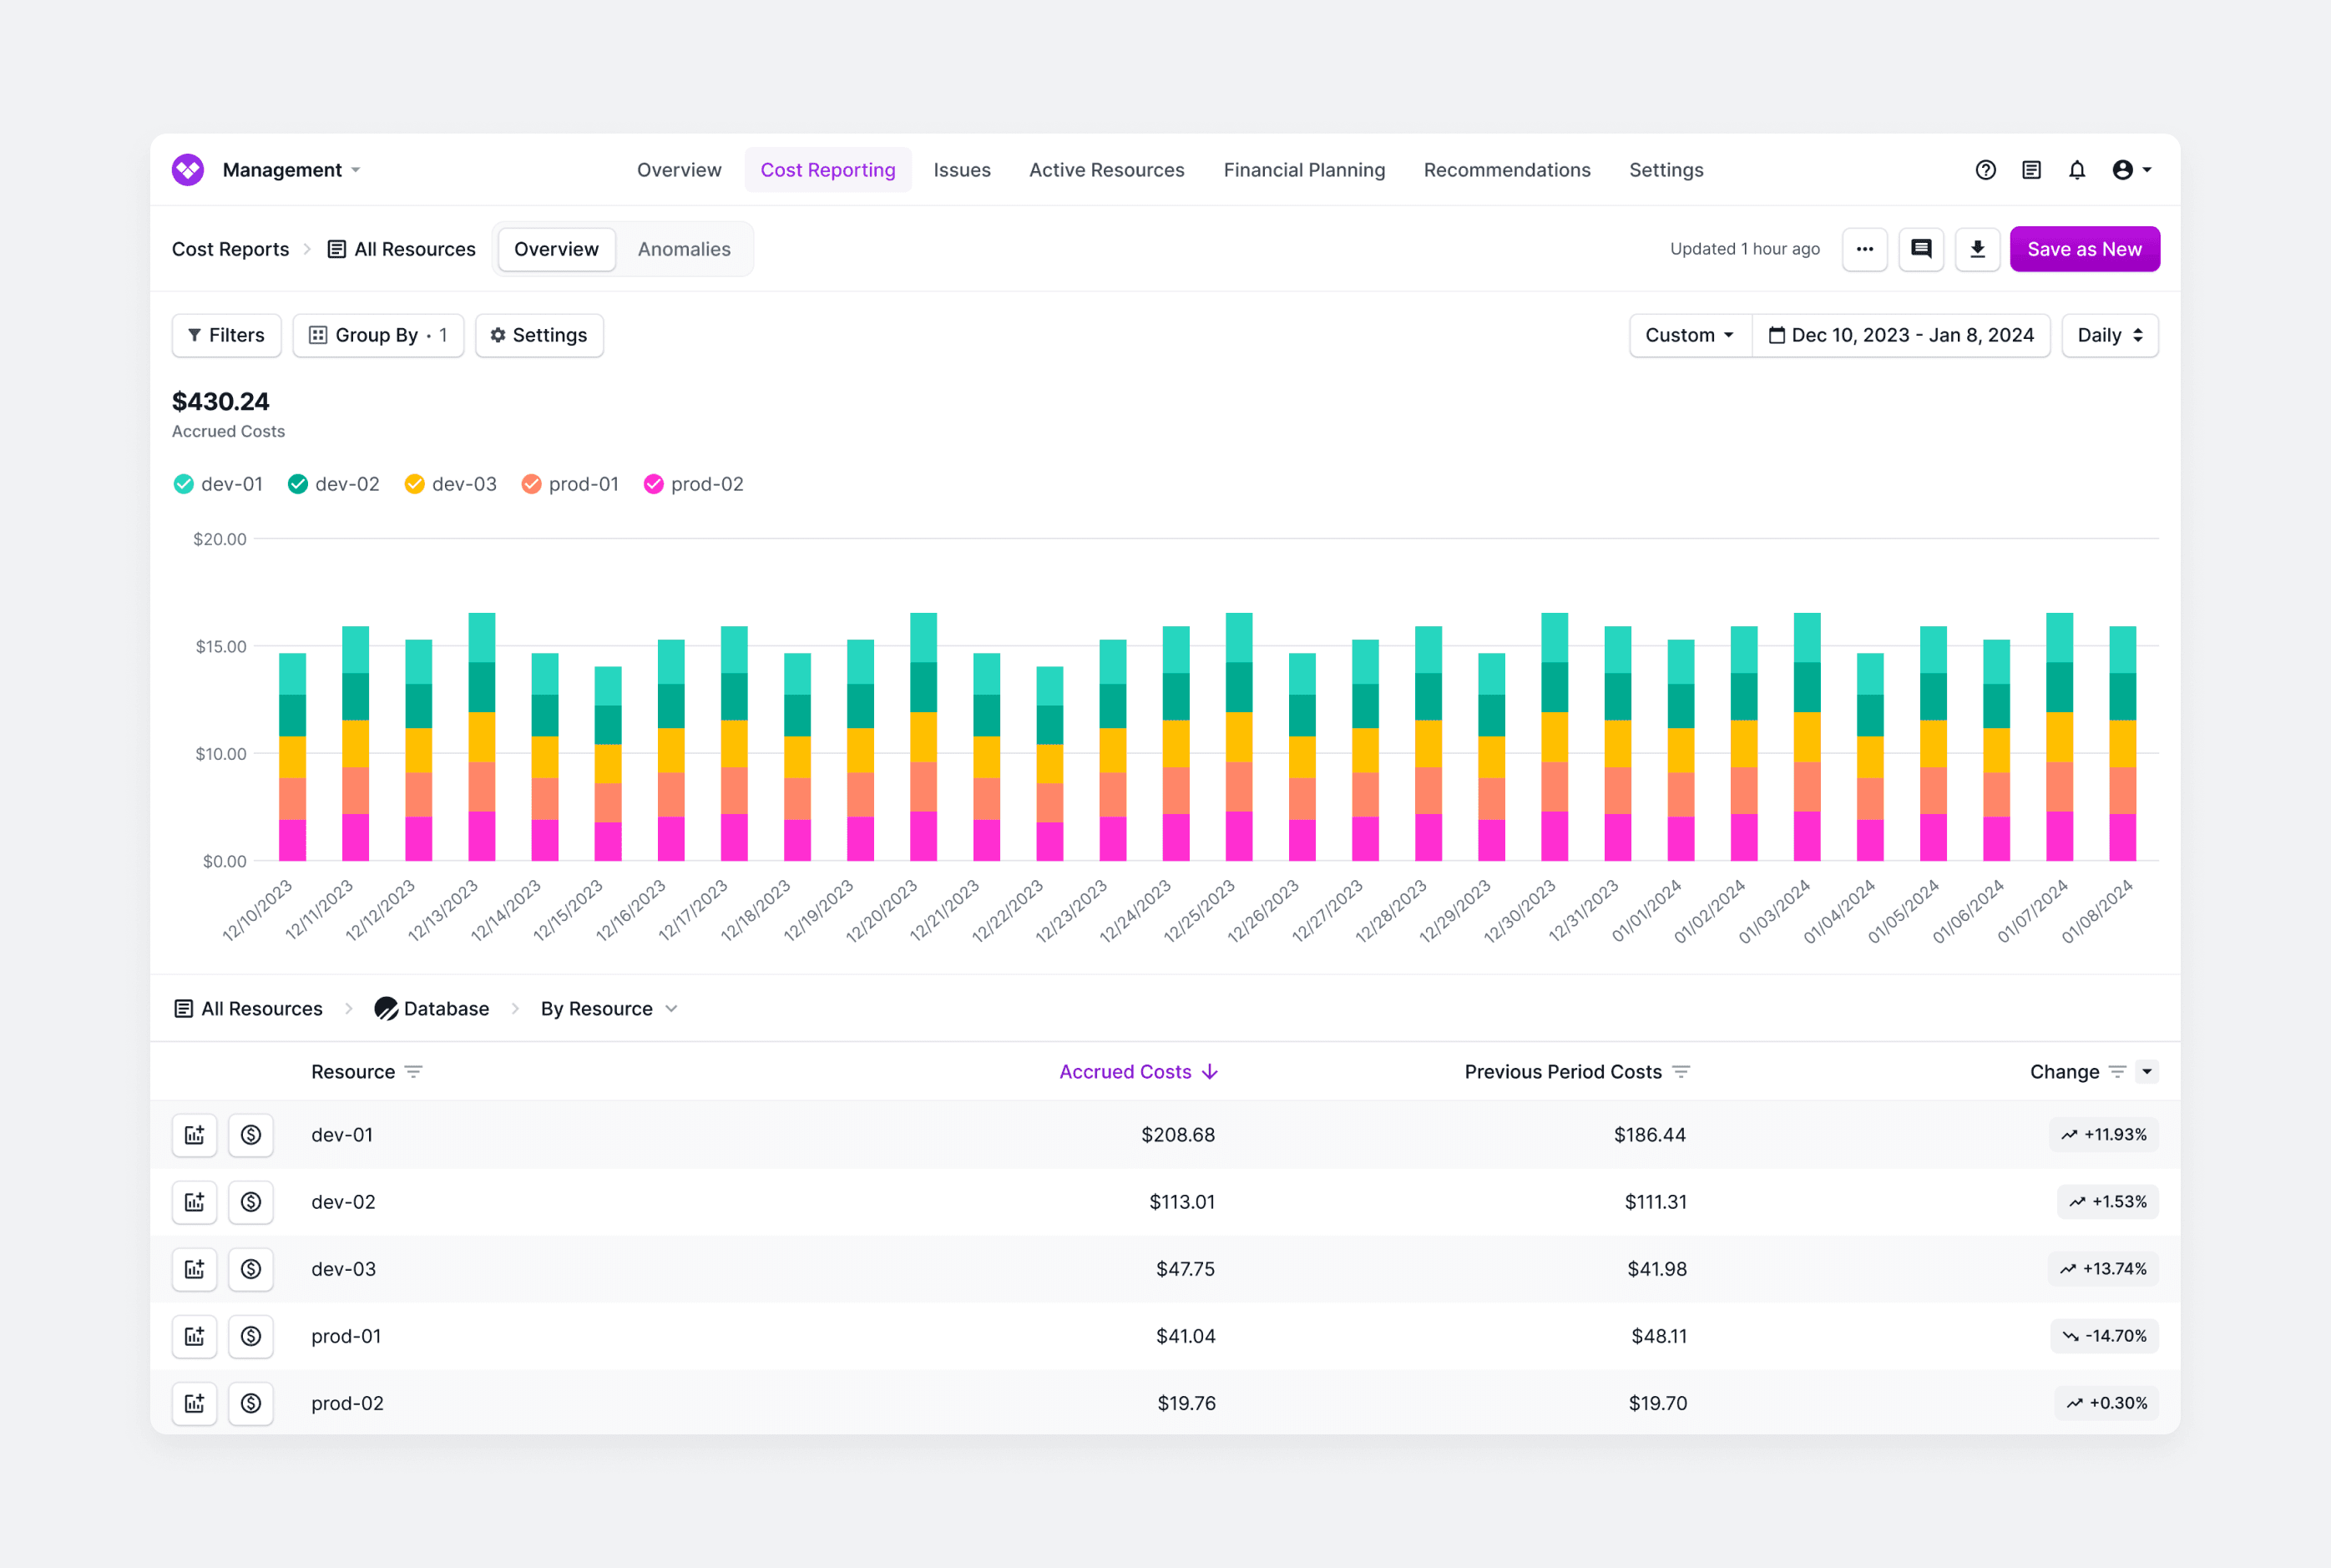
Task: Click the dev-01 row bar chart icon
Action: coord(196,1134)
